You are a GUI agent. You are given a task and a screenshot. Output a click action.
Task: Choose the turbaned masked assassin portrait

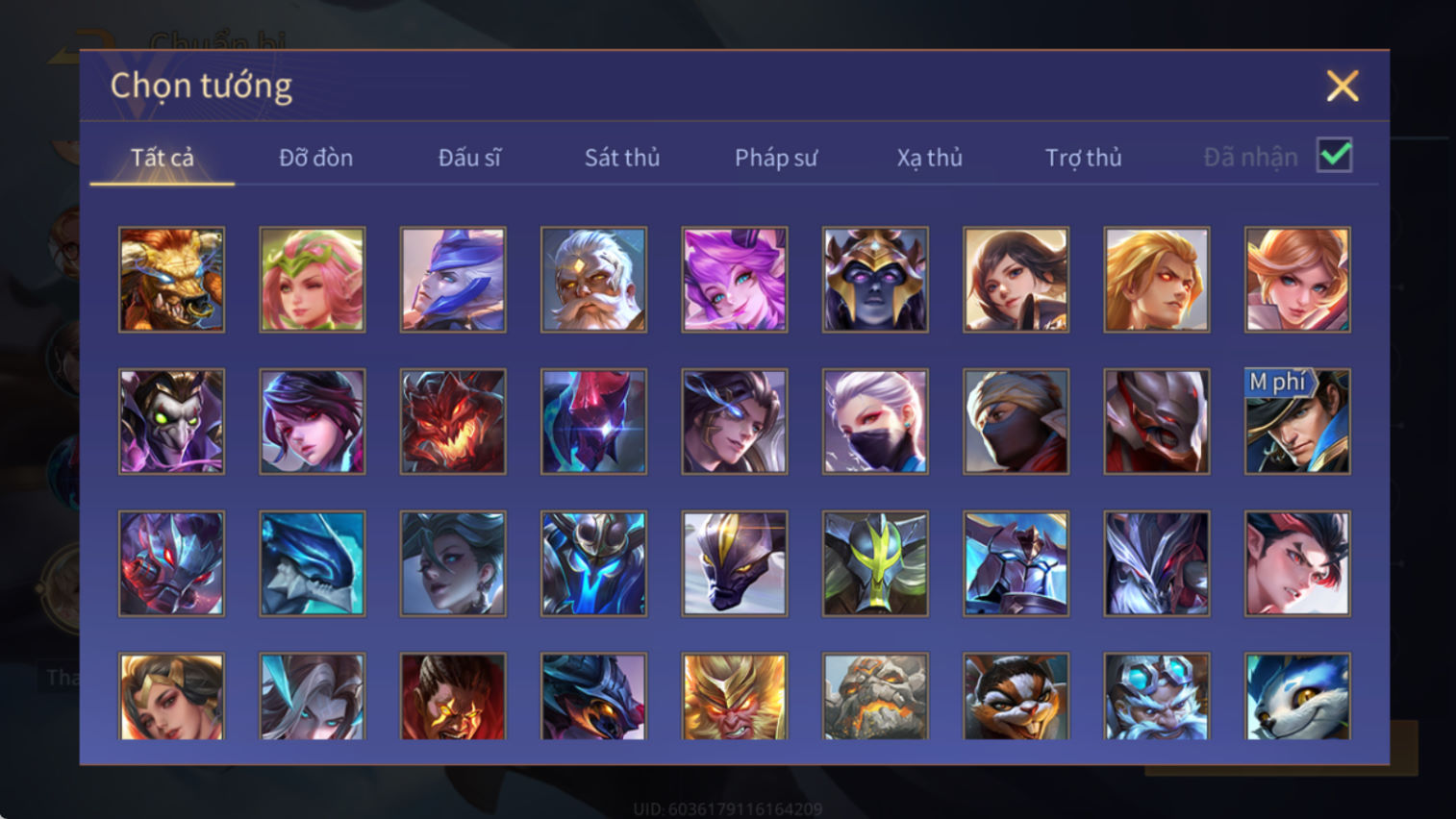coord(1016,421)
